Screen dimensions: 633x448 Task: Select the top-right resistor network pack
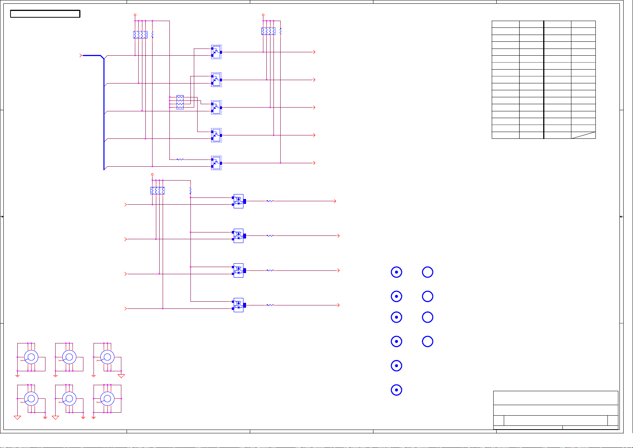(268, 31)
